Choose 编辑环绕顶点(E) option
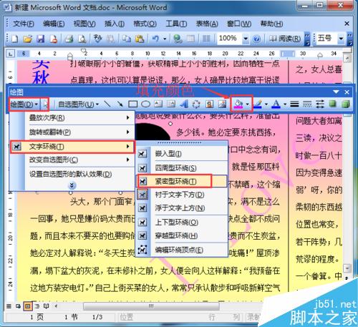The height and width of the screenshot is (327, 358). coord(182,250)
